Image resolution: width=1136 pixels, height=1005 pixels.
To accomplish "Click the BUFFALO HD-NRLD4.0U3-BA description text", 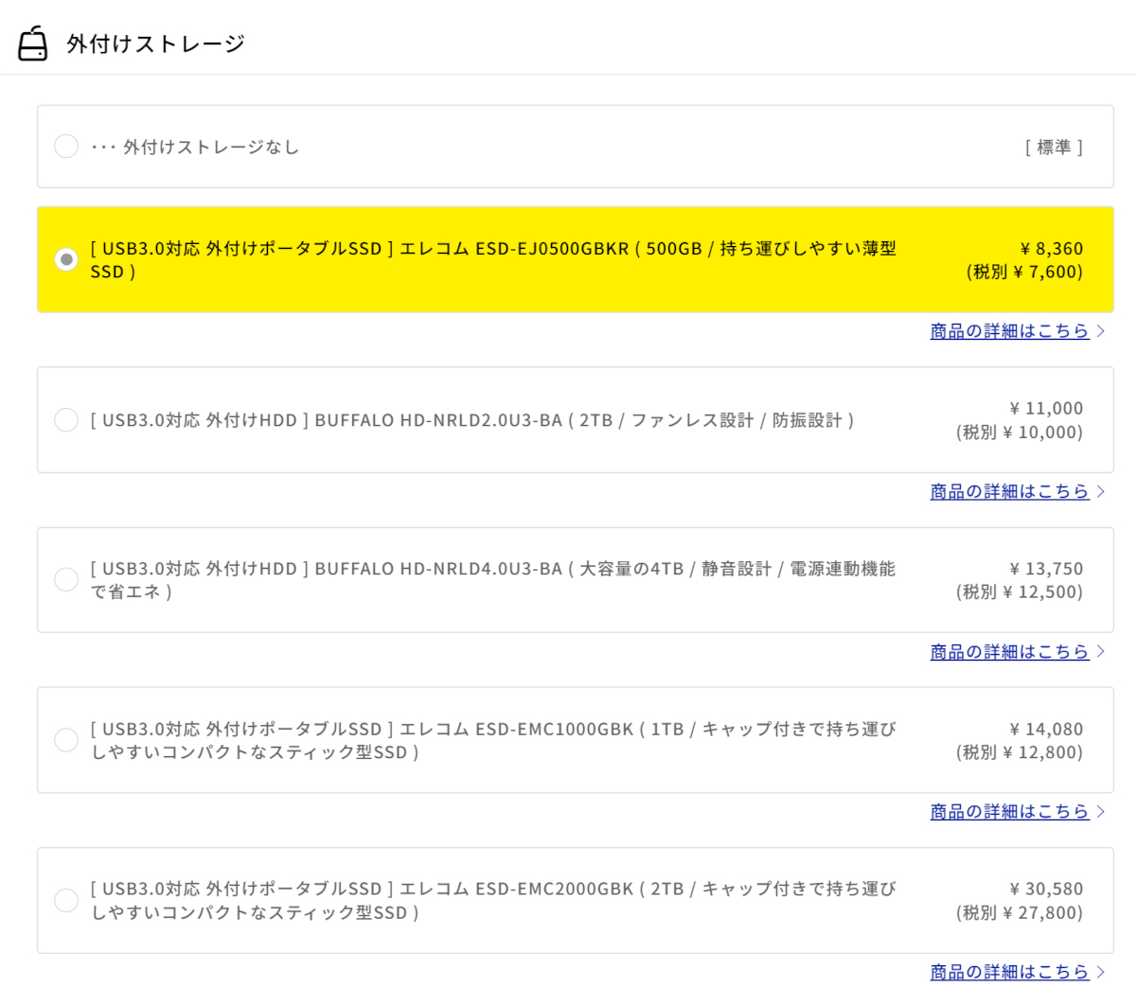I will click(x=493, y=580).
